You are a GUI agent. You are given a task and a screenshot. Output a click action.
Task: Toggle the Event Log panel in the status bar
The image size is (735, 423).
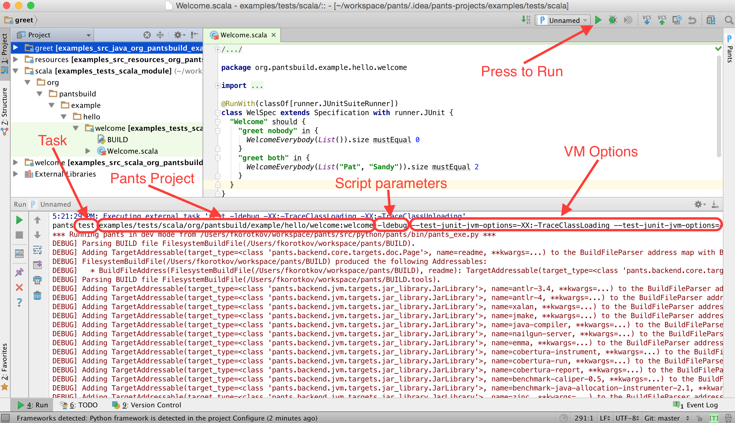(696, 405)
